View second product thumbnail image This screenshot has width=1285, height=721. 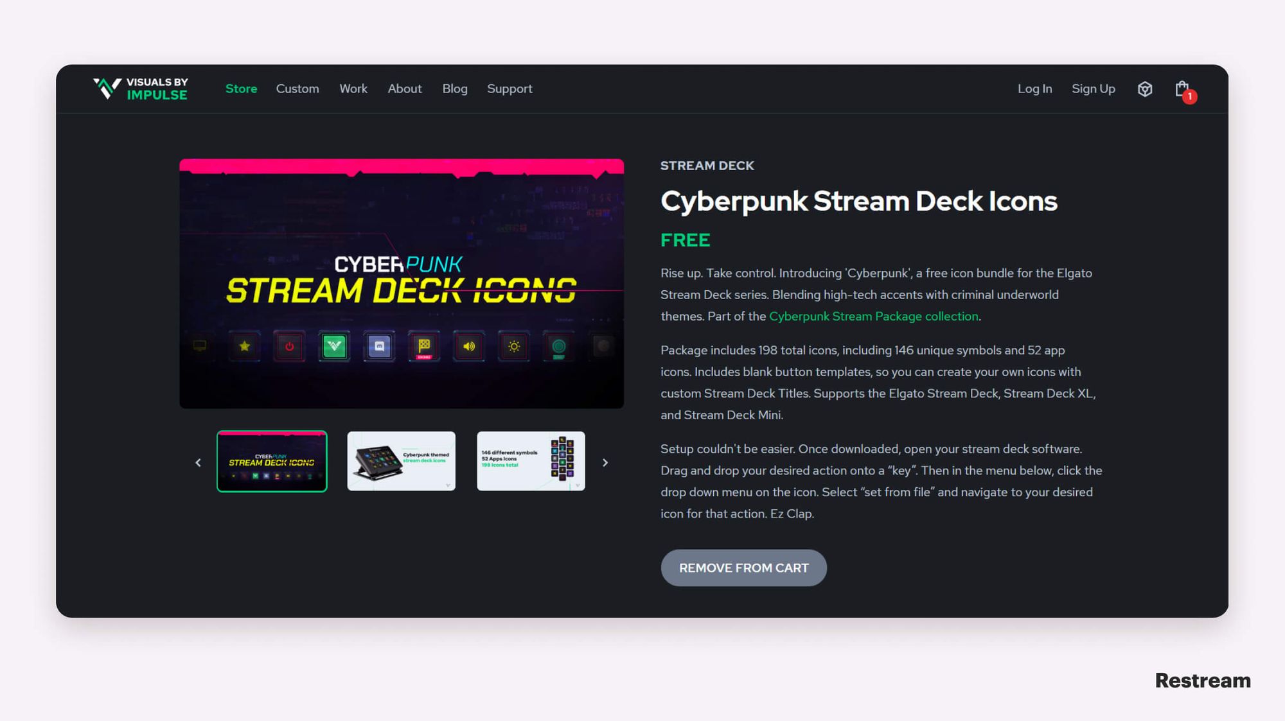(401, 460)
